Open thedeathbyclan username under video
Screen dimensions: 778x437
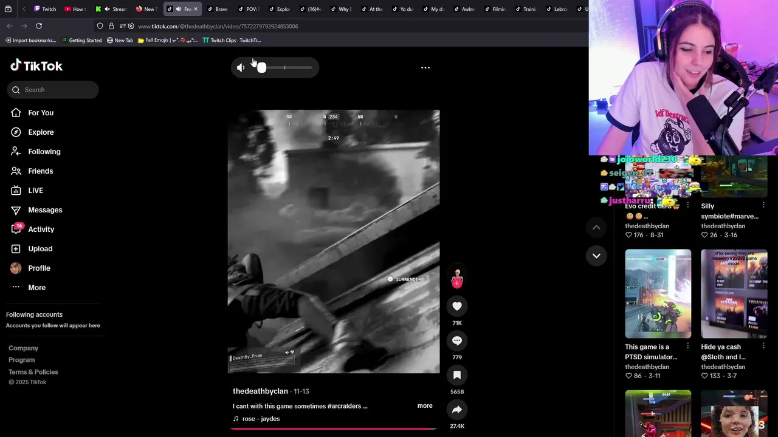pos(260,391)
